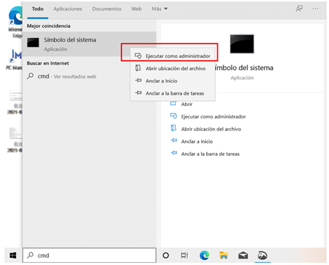Click Ejecutar como administrador in right panel

(213, 116)
